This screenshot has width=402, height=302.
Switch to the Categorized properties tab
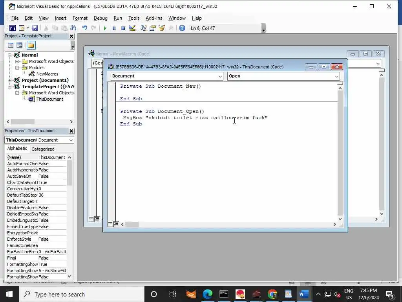click(43, 149)
